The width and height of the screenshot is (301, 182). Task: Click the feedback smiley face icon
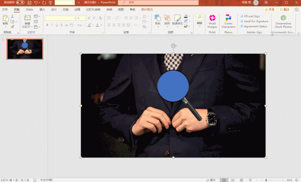pyautogui.click(x=296, y=9)
